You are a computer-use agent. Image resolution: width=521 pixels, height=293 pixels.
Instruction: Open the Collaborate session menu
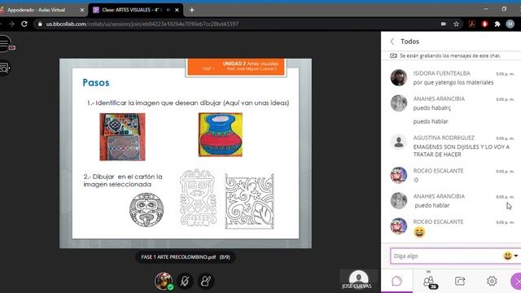pos(5,43)
